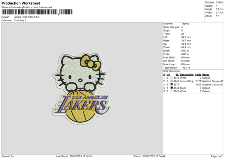Click the white swatch in stop row 1
The image size is (225, 159).
tap(171, 78)
